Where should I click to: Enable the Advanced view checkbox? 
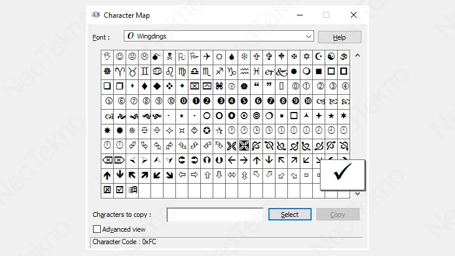tap(97, 229)
